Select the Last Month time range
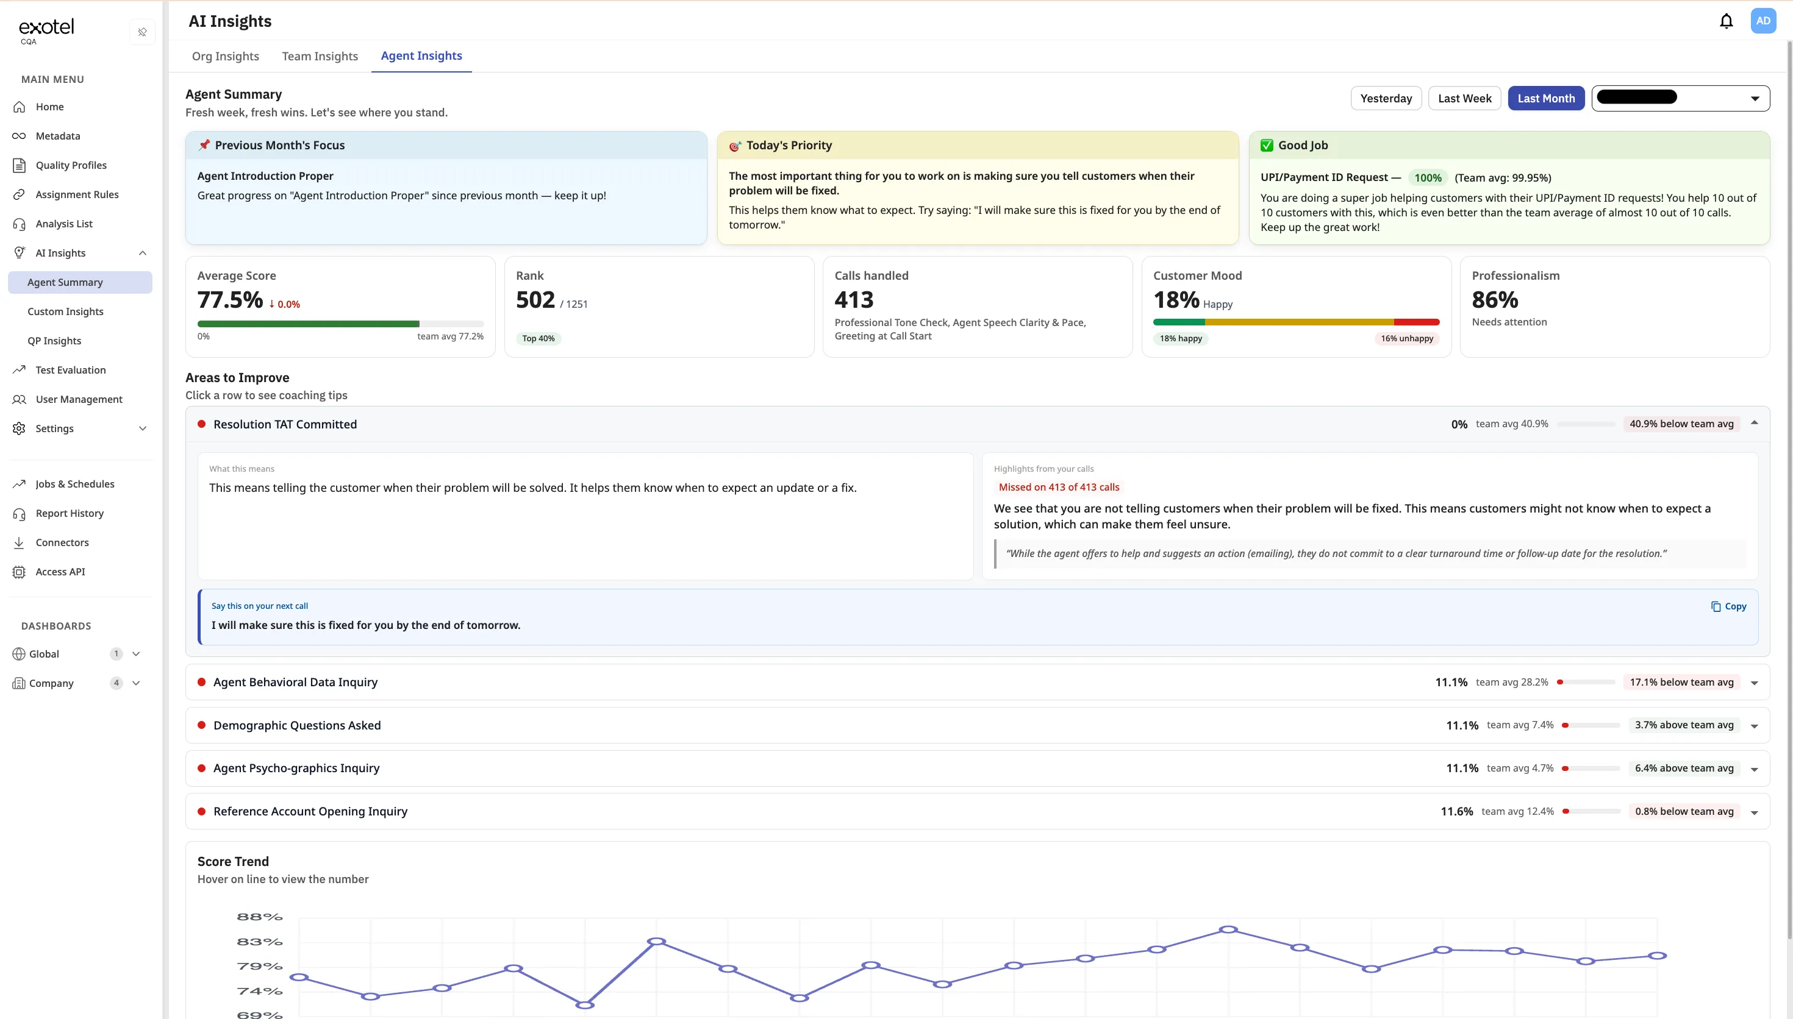 1546,99
